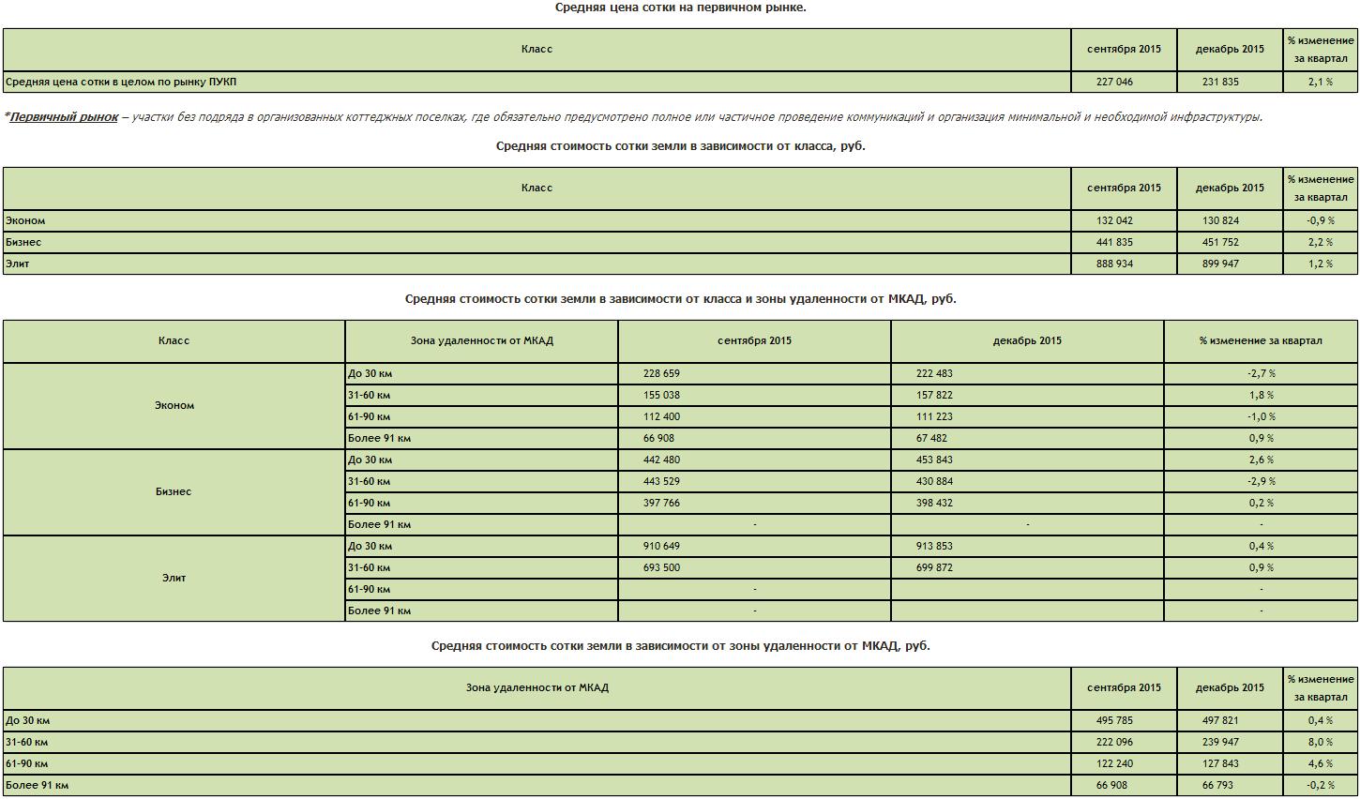Click the value 222 483
The width and height of the screenshot is (1360, 799).
(x=934, y=373)
